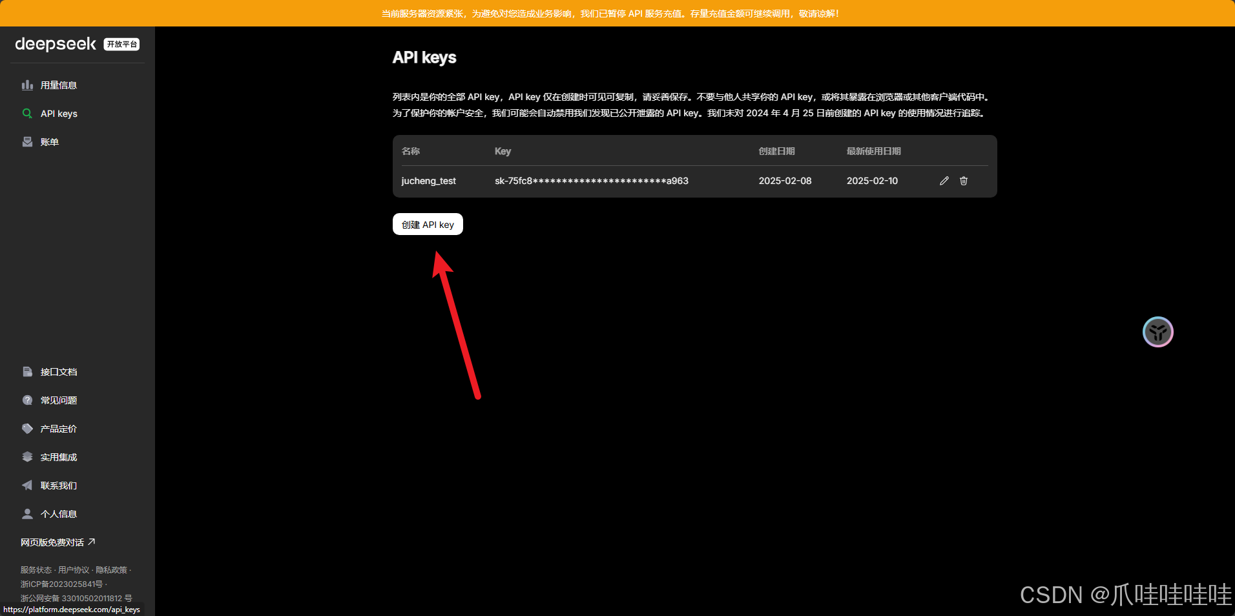Open 实用集成 in the sidebar
1235x616 pixels.
(x=59, y=457)
